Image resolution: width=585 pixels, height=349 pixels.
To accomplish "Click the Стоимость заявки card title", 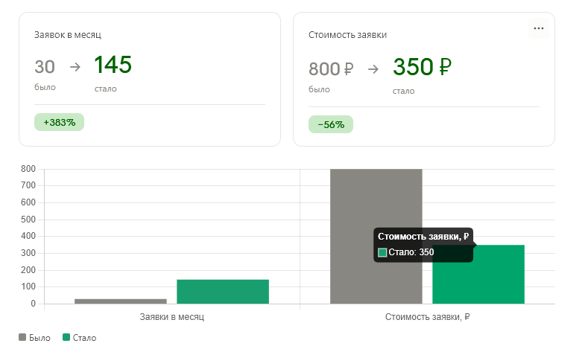I will 347,35.
